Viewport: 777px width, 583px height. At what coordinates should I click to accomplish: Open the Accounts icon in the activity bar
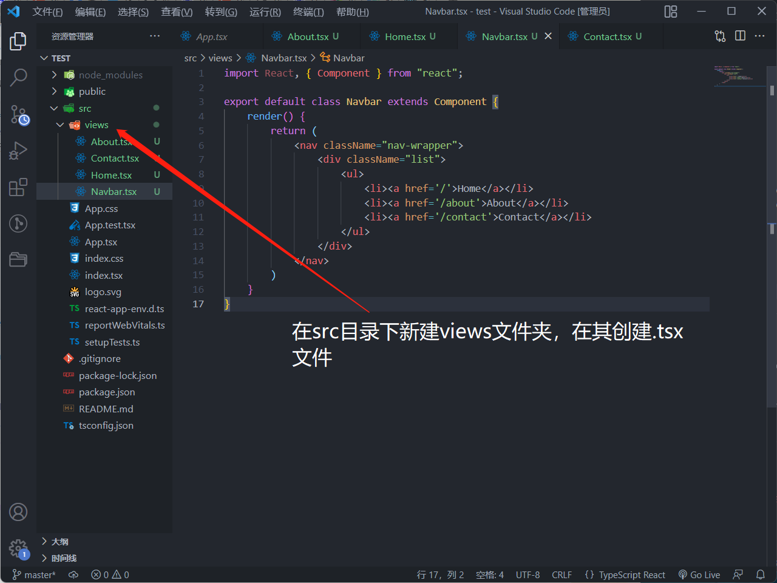[x=18, y=512]
